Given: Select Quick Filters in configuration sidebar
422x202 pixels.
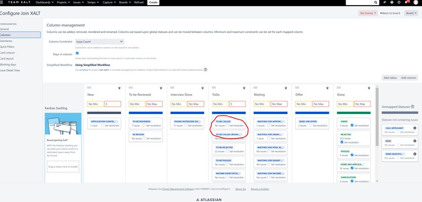Looking at the screenshot, I should (7, 47).
